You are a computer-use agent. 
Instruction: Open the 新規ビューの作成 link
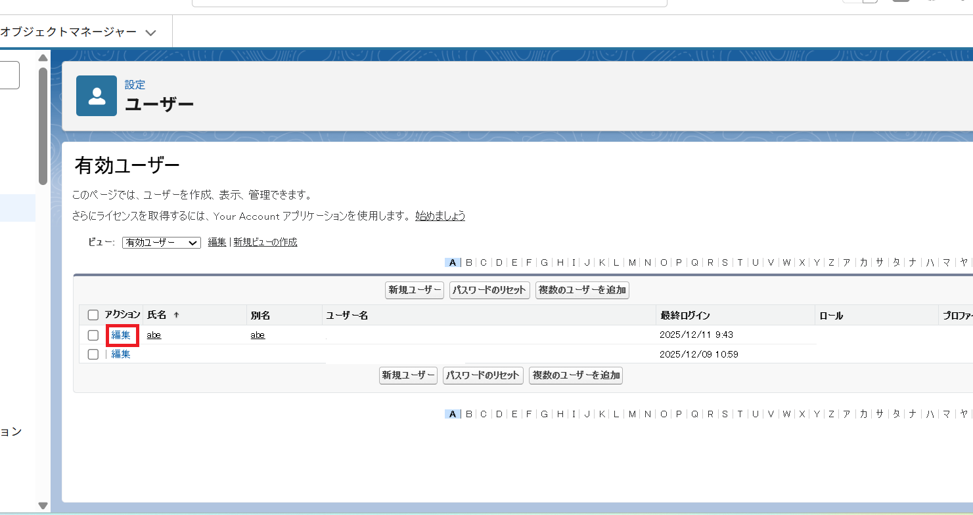[x=265, y=242]
